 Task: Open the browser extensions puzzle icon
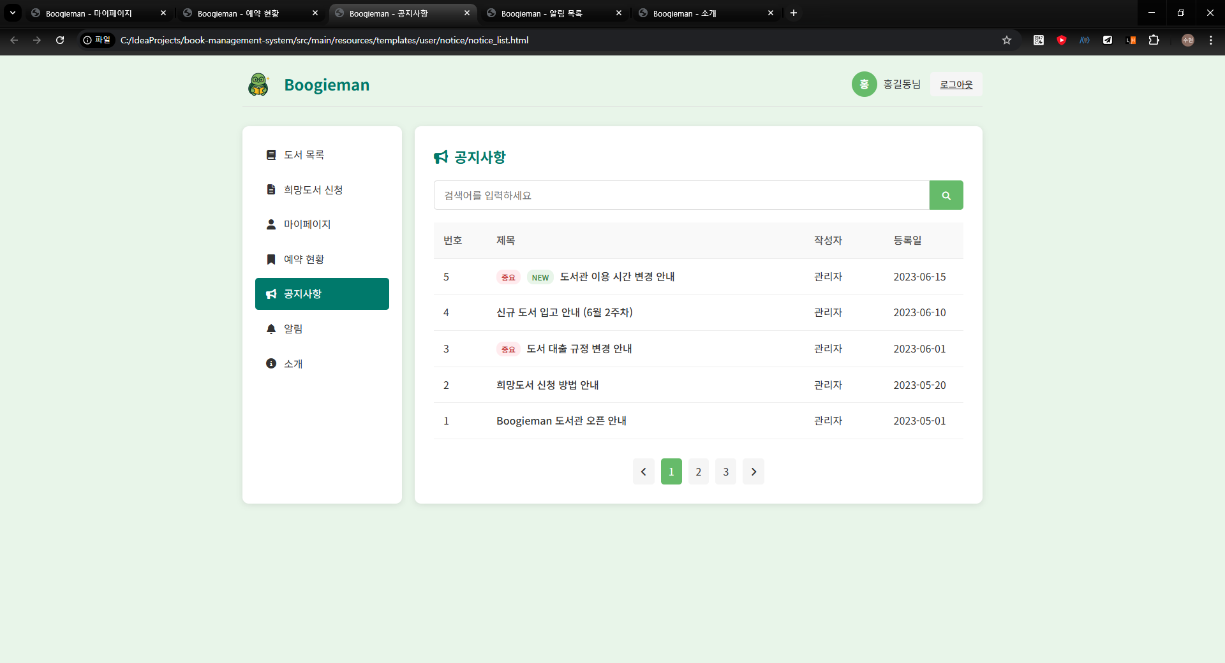pyautogui.click(x=1154, y=40)
